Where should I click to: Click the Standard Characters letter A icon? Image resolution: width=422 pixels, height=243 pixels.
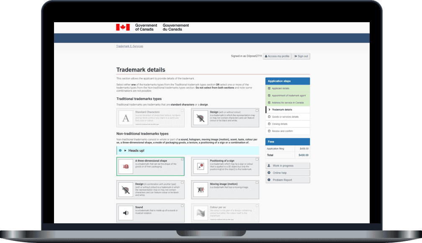pyautogui.click(x=126, y=118)
